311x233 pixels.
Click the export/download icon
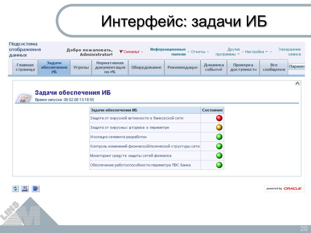point(36,188)
